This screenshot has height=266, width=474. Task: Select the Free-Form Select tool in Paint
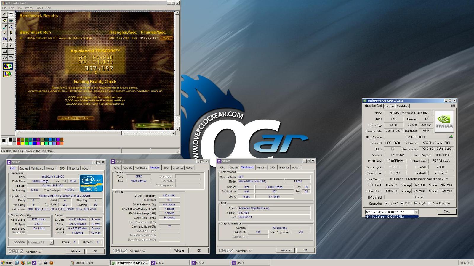pos(5,14)
